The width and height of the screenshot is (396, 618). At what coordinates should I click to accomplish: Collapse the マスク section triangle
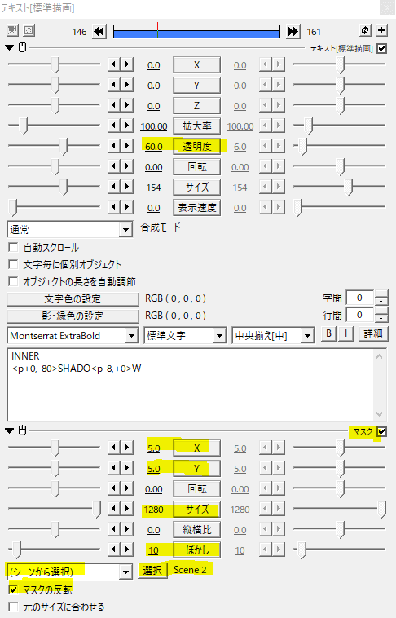click(x=10, y=430)
